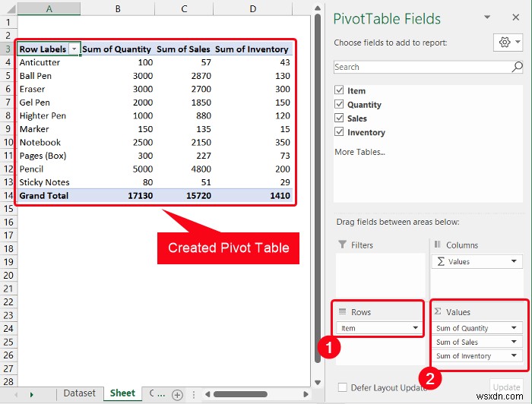532x404 pixels.
Task: Click the sheet tab scroll right arrow
Action: pos(32,395)
